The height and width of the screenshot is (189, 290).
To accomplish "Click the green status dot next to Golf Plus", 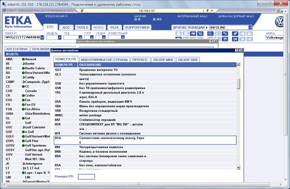I will (x=23, y=141).
